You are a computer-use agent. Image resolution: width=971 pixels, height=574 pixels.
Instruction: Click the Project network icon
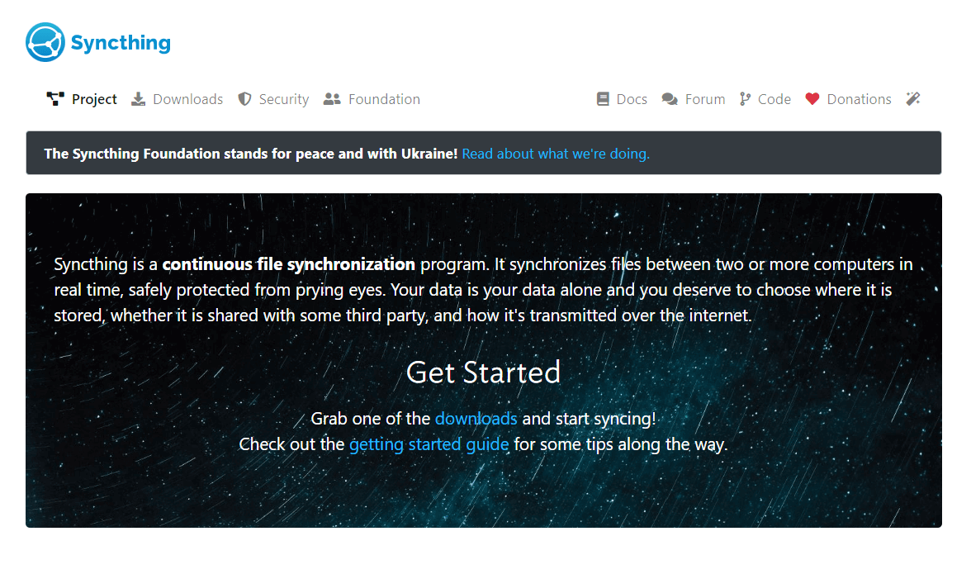click(55, 99)
